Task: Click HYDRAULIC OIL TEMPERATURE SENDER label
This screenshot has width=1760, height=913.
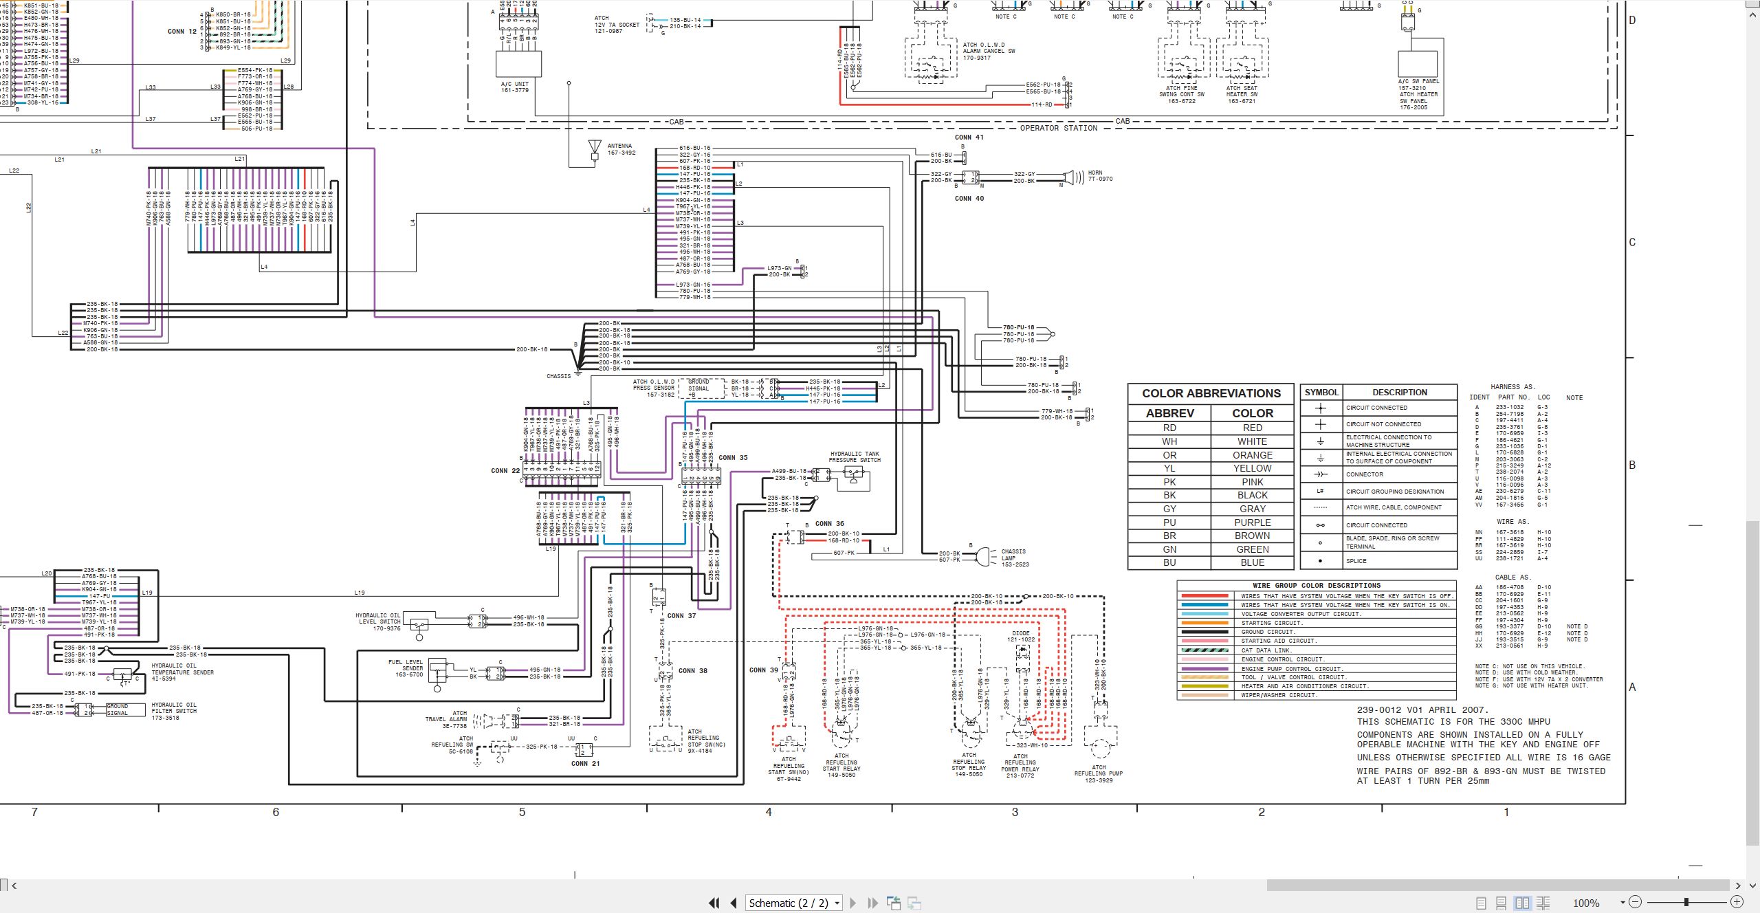Action: (x=182, y=672)
